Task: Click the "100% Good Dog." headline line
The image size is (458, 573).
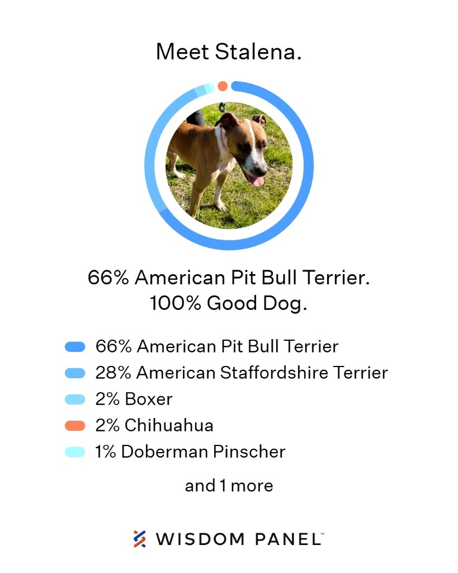Action: (x=229, y=303)
